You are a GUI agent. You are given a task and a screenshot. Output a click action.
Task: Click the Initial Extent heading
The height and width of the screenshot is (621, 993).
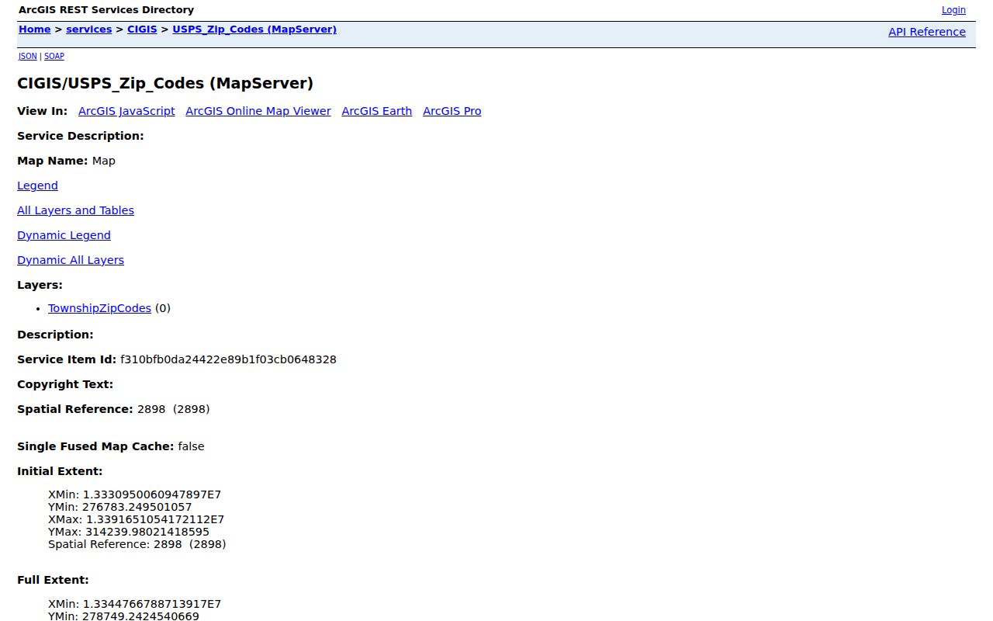pyautogui.click(x=60, y=471)
